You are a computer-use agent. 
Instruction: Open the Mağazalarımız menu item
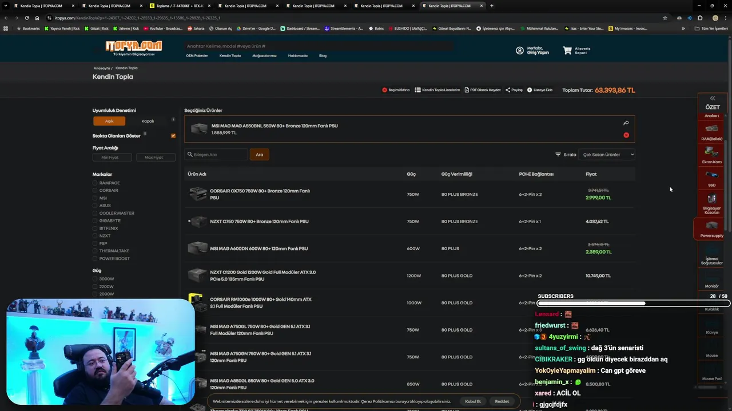point(264,55)
